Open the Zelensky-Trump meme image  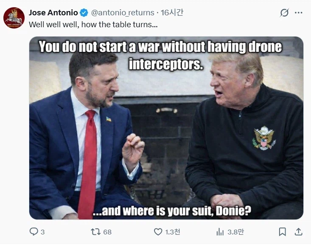166,128
